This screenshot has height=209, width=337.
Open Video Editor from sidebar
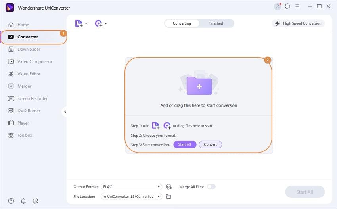coord(29,74)
